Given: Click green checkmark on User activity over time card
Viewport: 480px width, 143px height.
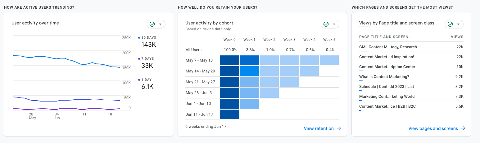Looking at the screenshot, I should pos(152,24).
